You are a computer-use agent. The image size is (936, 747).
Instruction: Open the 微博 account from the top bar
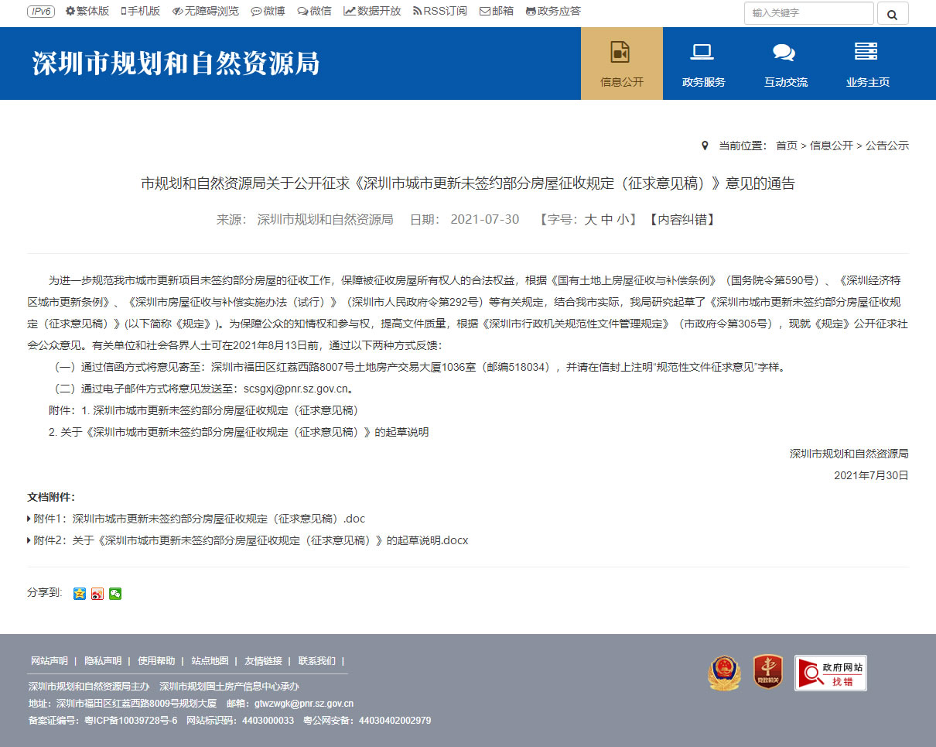pos(268,11)
